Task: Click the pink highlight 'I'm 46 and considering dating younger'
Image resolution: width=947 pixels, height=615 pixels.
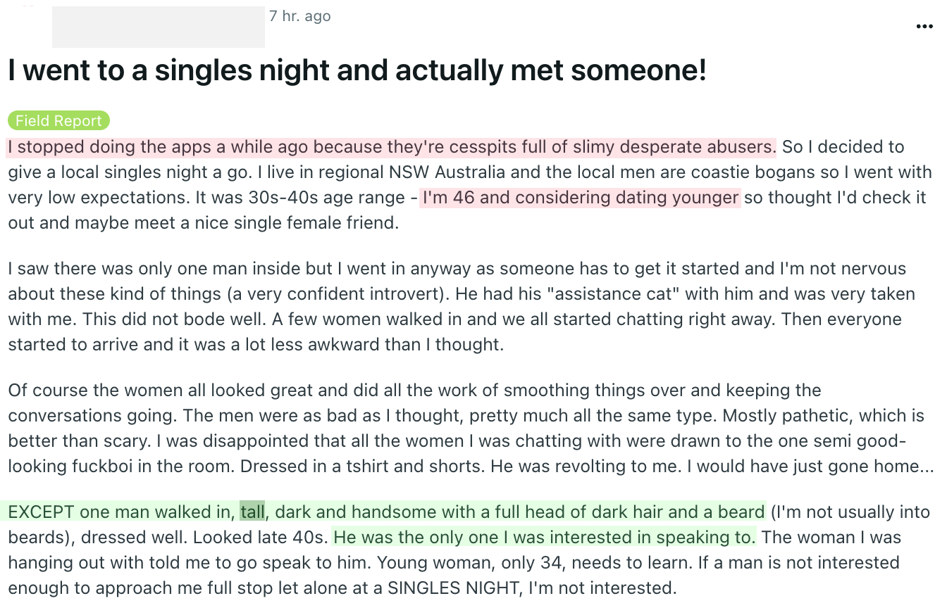Action: (x=580, y=198)
